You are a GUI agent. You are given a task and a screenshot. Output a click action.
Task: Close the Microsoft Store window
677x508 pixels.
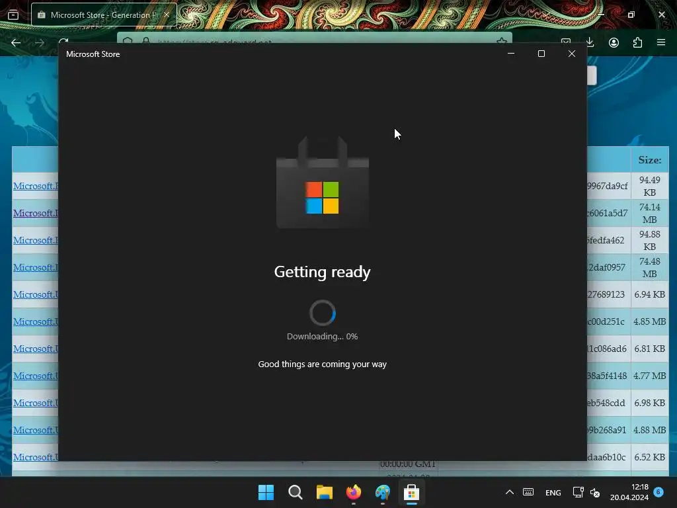(572, 54)
